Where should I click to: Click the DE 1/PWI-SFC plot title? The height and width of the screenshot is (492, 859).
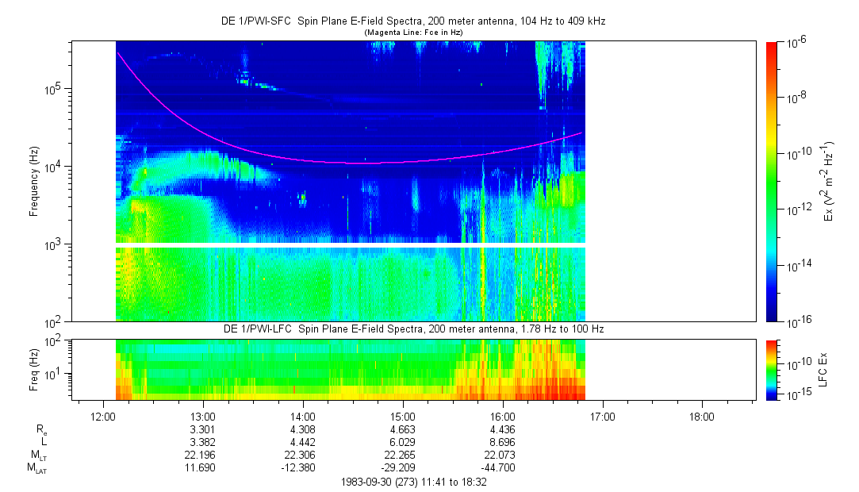tap(412, 21)
